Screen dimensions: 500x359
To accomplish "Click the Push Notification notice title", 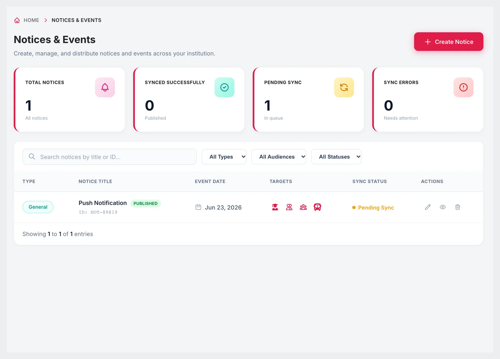I will click(x=103, y=203).
